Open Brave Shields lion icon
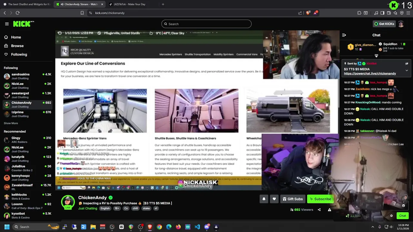 pos(308,13)
